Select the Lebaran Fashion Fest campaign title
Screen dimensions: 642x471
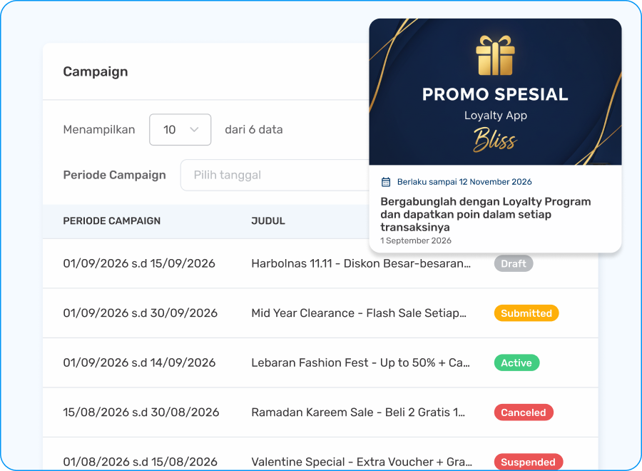coord(360,363)
